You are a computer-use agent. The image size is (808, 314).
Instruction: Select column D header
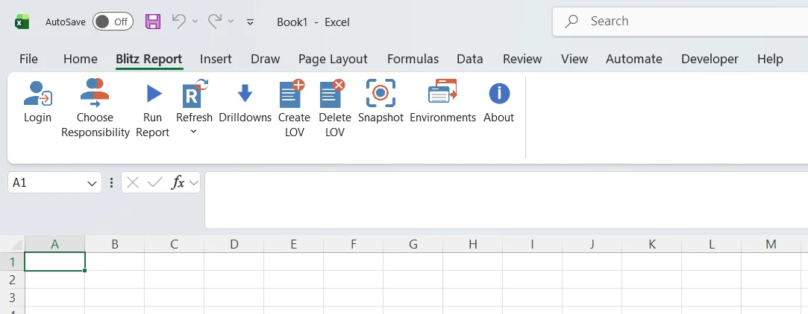click(x=234, y=244)
